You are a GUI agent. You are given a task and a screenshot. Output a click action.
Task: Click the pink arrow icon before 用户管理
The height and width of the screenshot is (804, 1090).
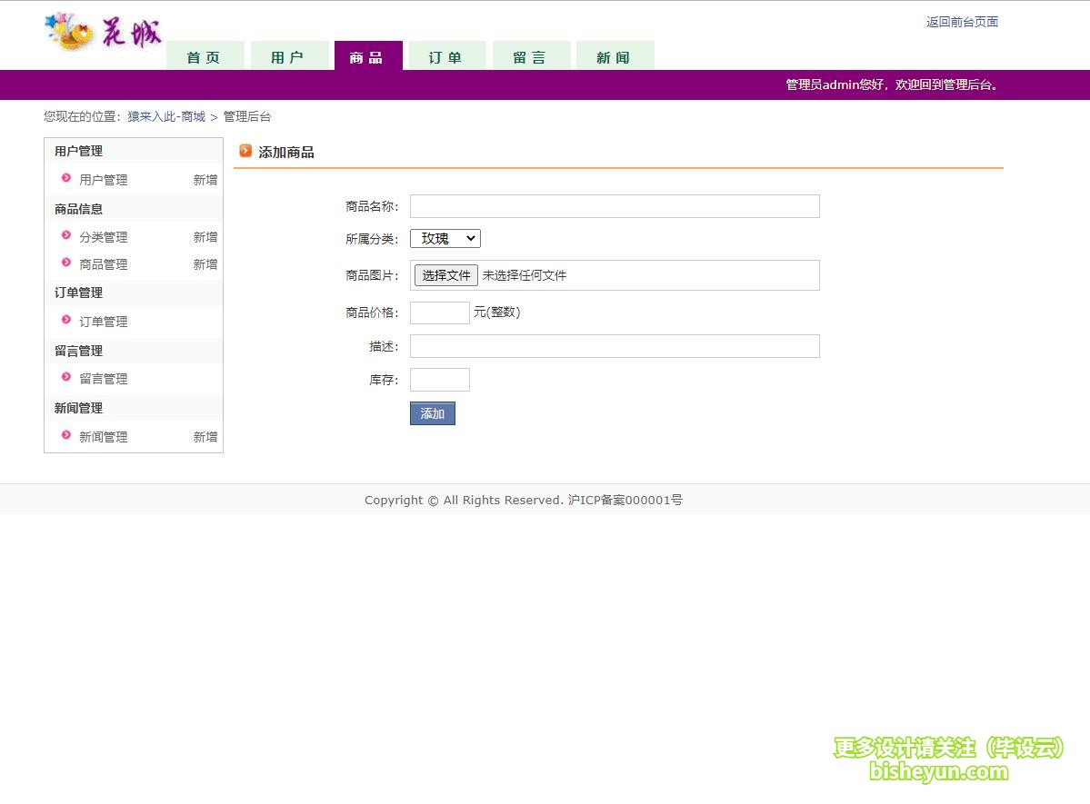[66, 180]
